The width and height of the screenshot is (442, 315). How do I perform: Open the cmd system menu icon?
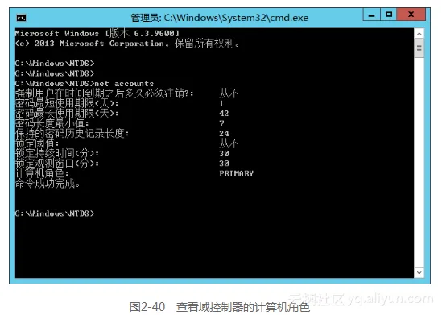tap(21, 18)
